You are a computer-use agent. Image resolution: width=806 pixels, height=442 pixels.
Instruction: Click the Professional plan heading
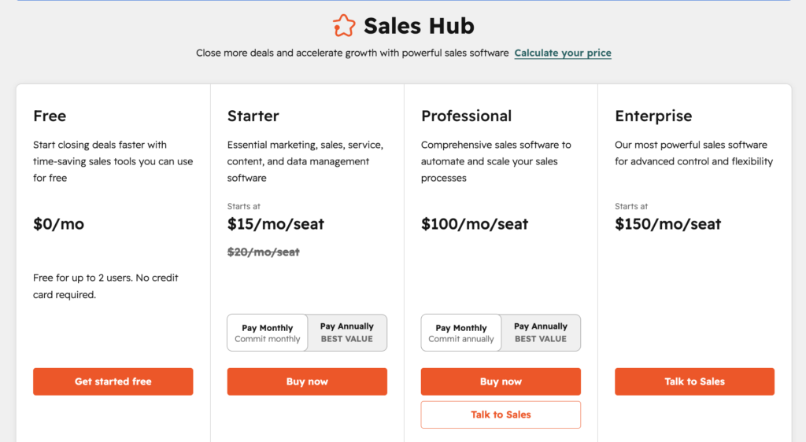466,116
